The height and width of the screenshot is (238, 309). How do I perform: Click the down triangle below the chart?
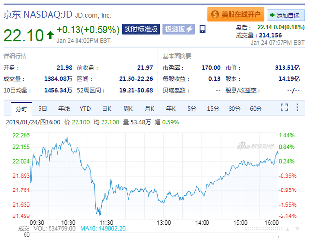[x=297, y=229]
